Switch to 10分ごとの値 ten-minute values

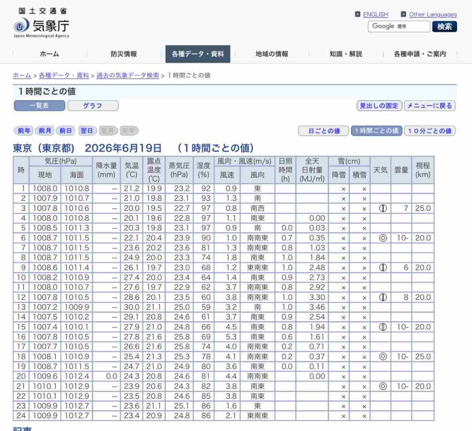coord(430,131)
